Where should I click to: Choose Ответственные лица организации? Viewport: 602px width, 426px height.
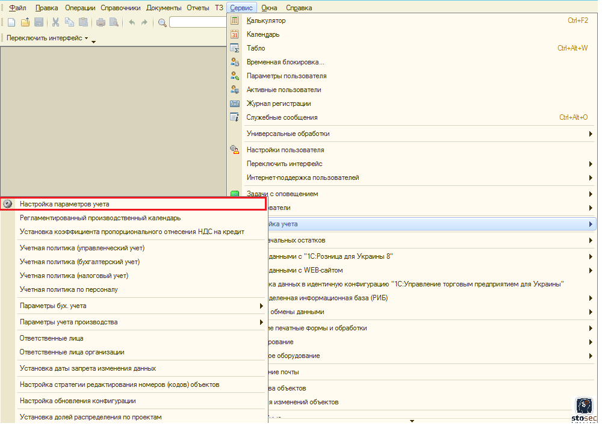72,352
